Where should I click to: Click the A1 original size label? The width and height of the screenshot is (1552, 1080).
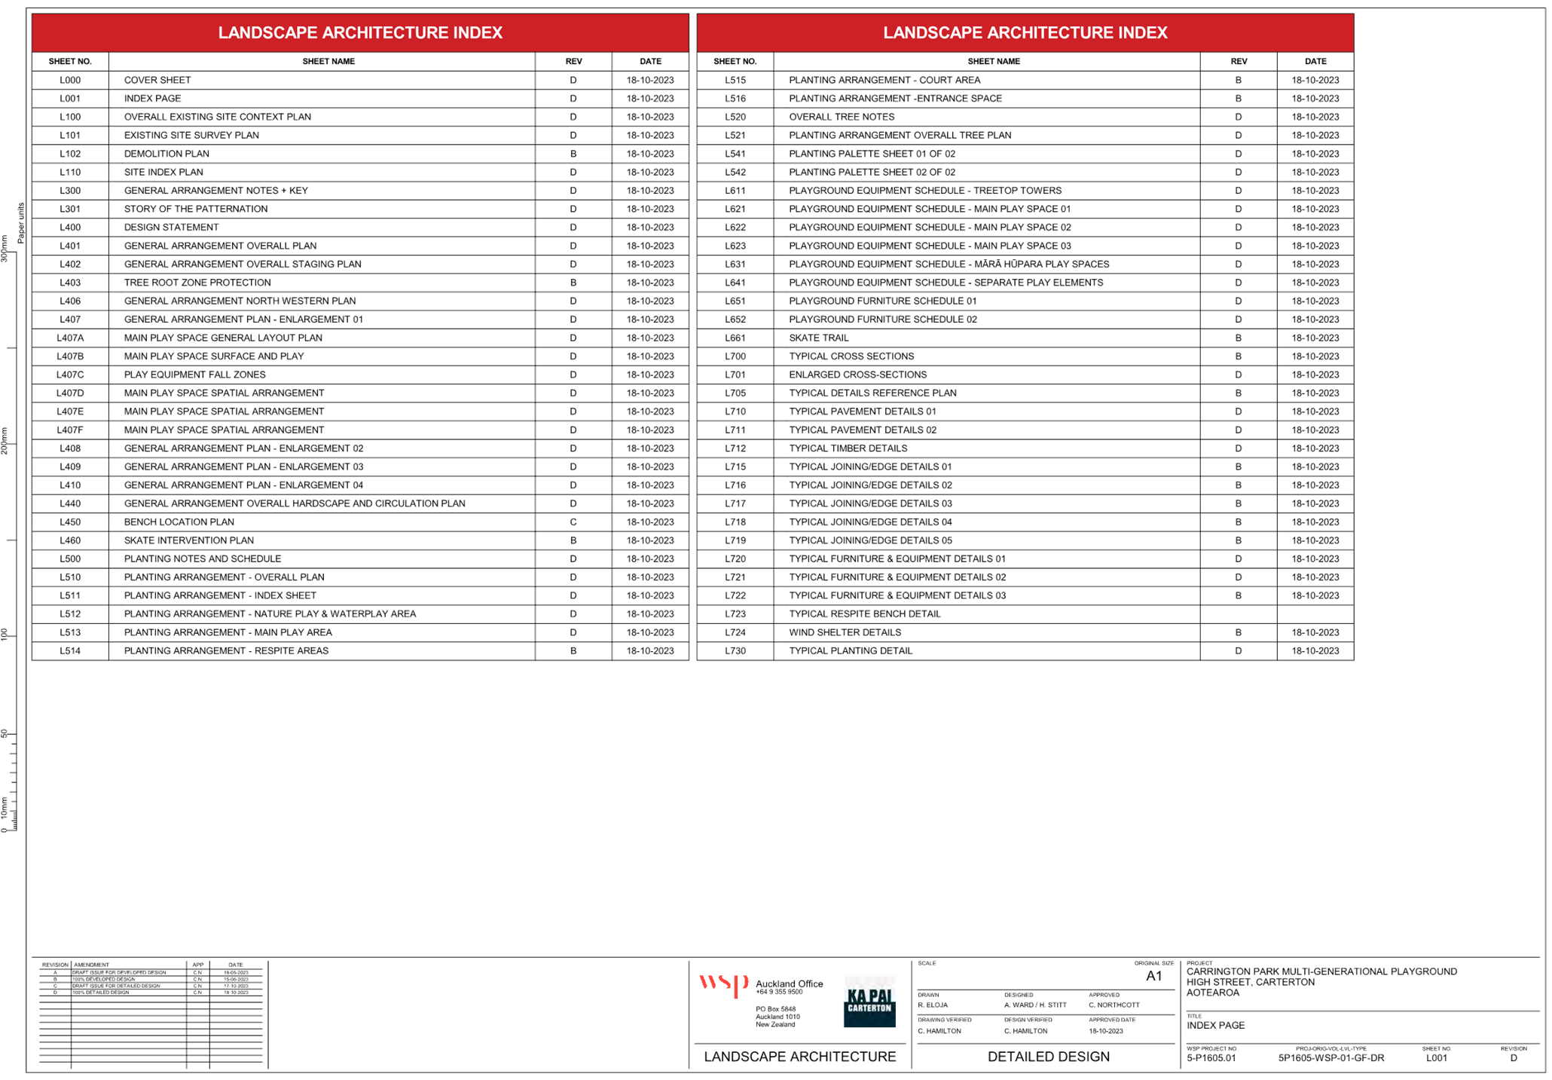(1153, 976)
